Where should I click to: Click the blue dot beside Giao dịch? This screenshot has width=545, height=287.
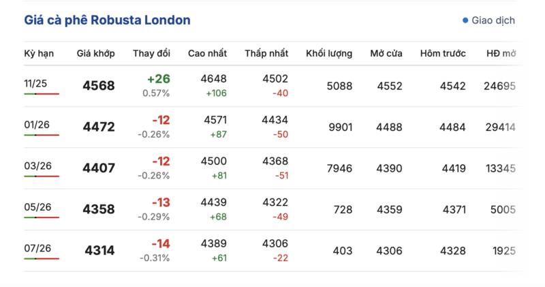pos(465,20)
